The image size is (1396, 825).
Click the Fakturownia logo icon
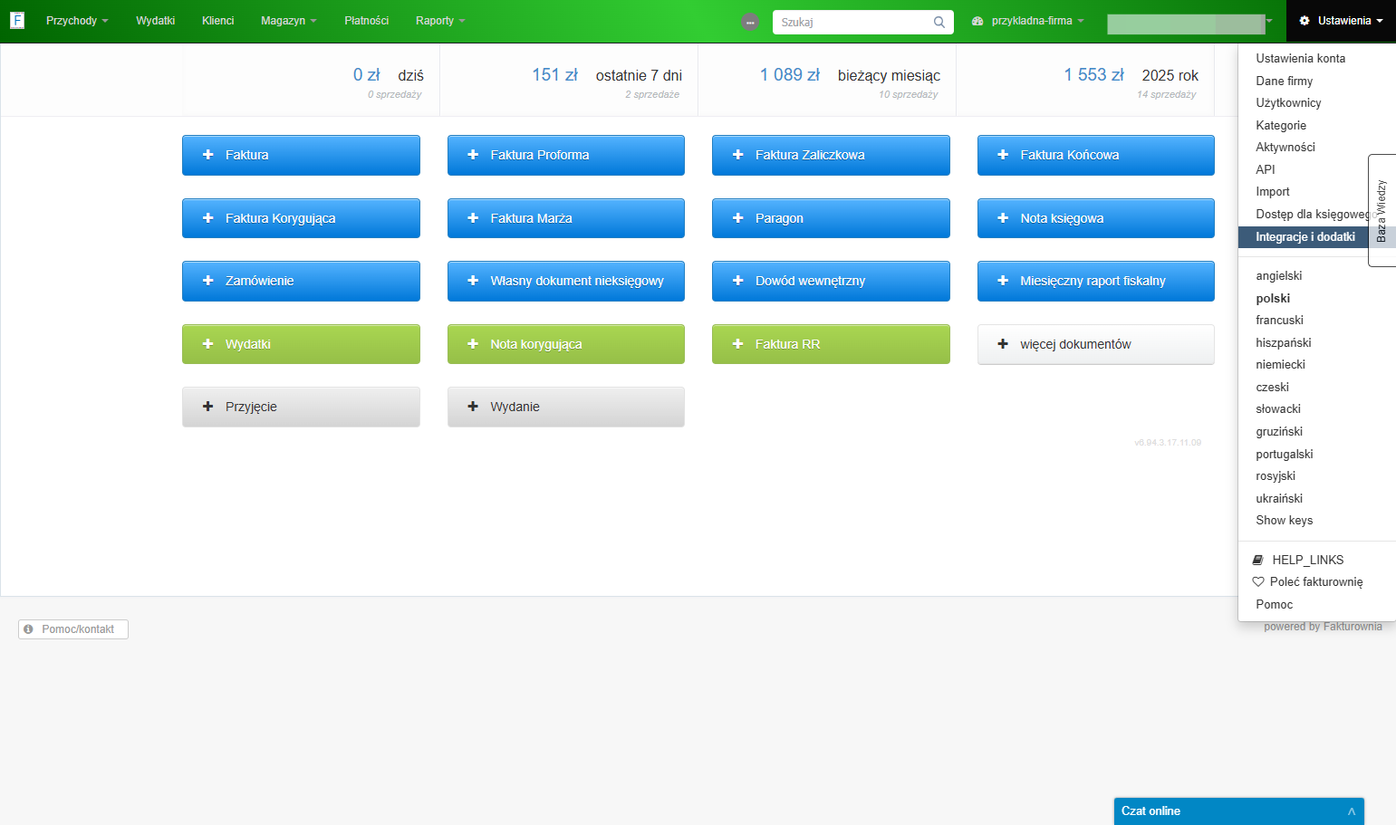(x=17, y=20)
